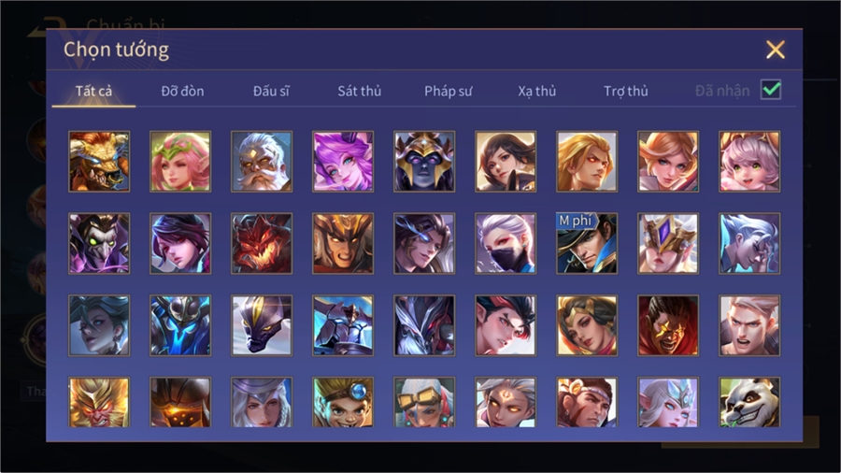Pick the orange beast hero in first row
The width and height of the screenshot is (841, 473).
[99, 162]
